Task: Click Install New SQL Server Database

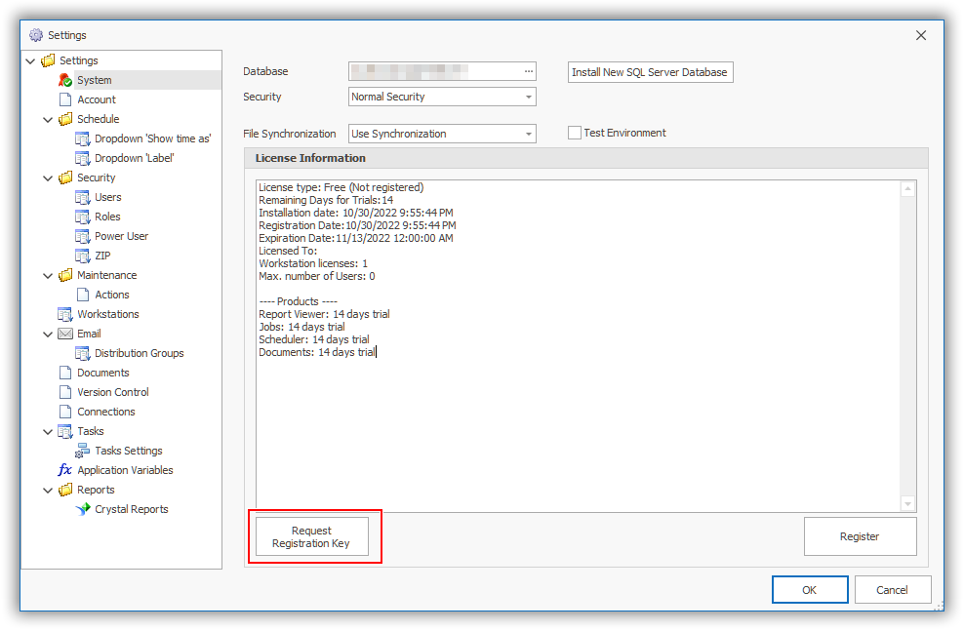Action: tap(650, 72)
